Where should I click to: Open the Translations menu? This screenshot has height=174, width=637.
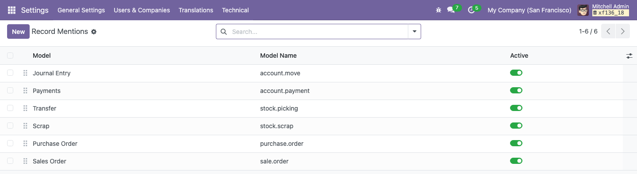coord(196,10)
